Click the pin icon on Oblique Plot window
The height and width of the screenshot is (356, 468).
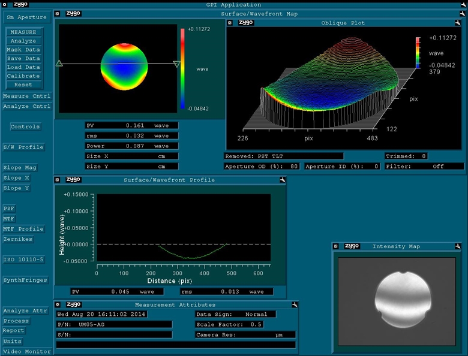pos(459,23)
